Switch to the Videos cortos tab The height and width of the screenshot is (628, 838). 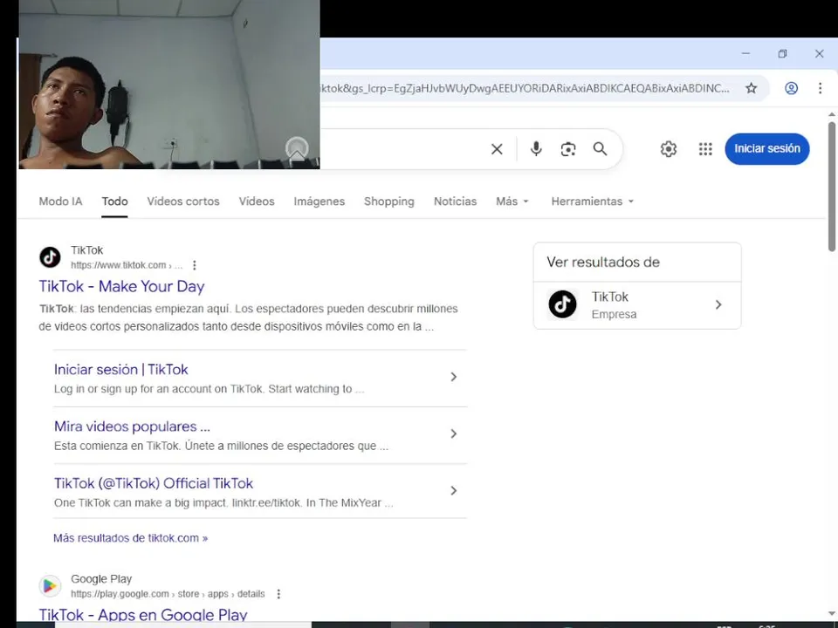[183, 201]
